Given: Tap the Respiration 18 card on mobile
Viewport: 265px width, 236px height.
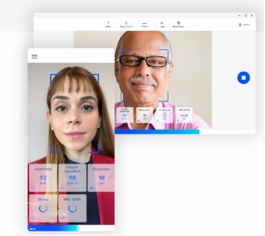Looking at the screenshot, I should click(x=101, y=178).
